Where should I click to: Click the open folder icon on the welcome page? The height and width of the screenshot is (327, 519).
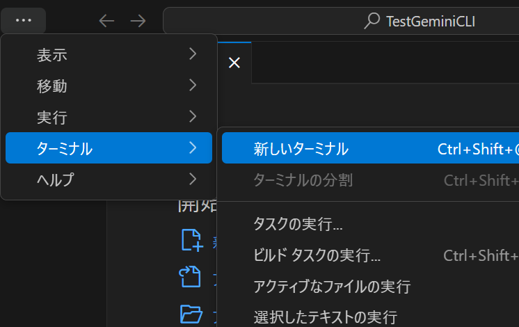click(191, 314)
